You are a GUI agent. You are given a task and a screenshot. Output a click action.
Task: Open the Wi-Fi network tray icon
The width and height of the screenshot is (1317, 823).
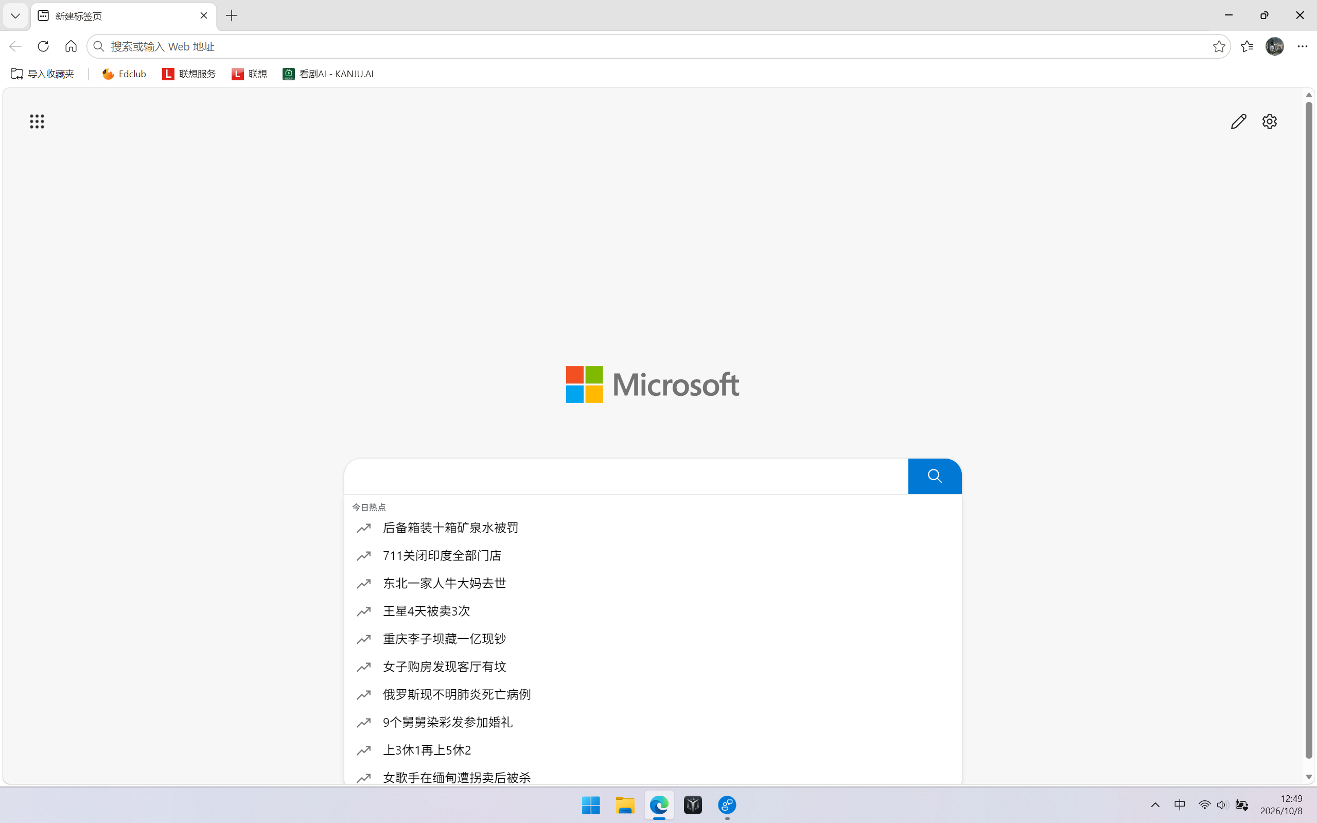tap(1204, 805)
